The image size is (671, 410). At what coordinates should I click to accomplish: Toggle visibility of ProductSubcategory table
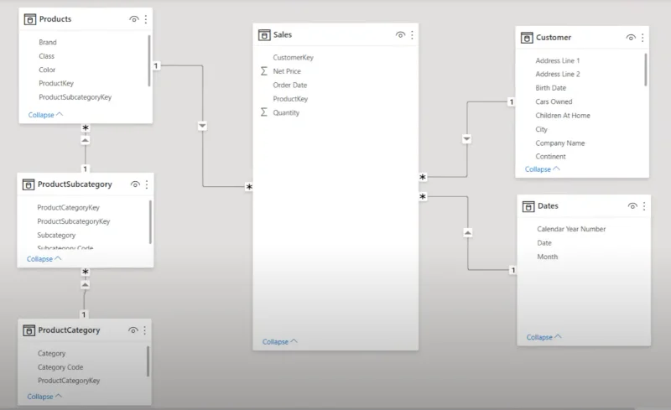tap(135, 184)
